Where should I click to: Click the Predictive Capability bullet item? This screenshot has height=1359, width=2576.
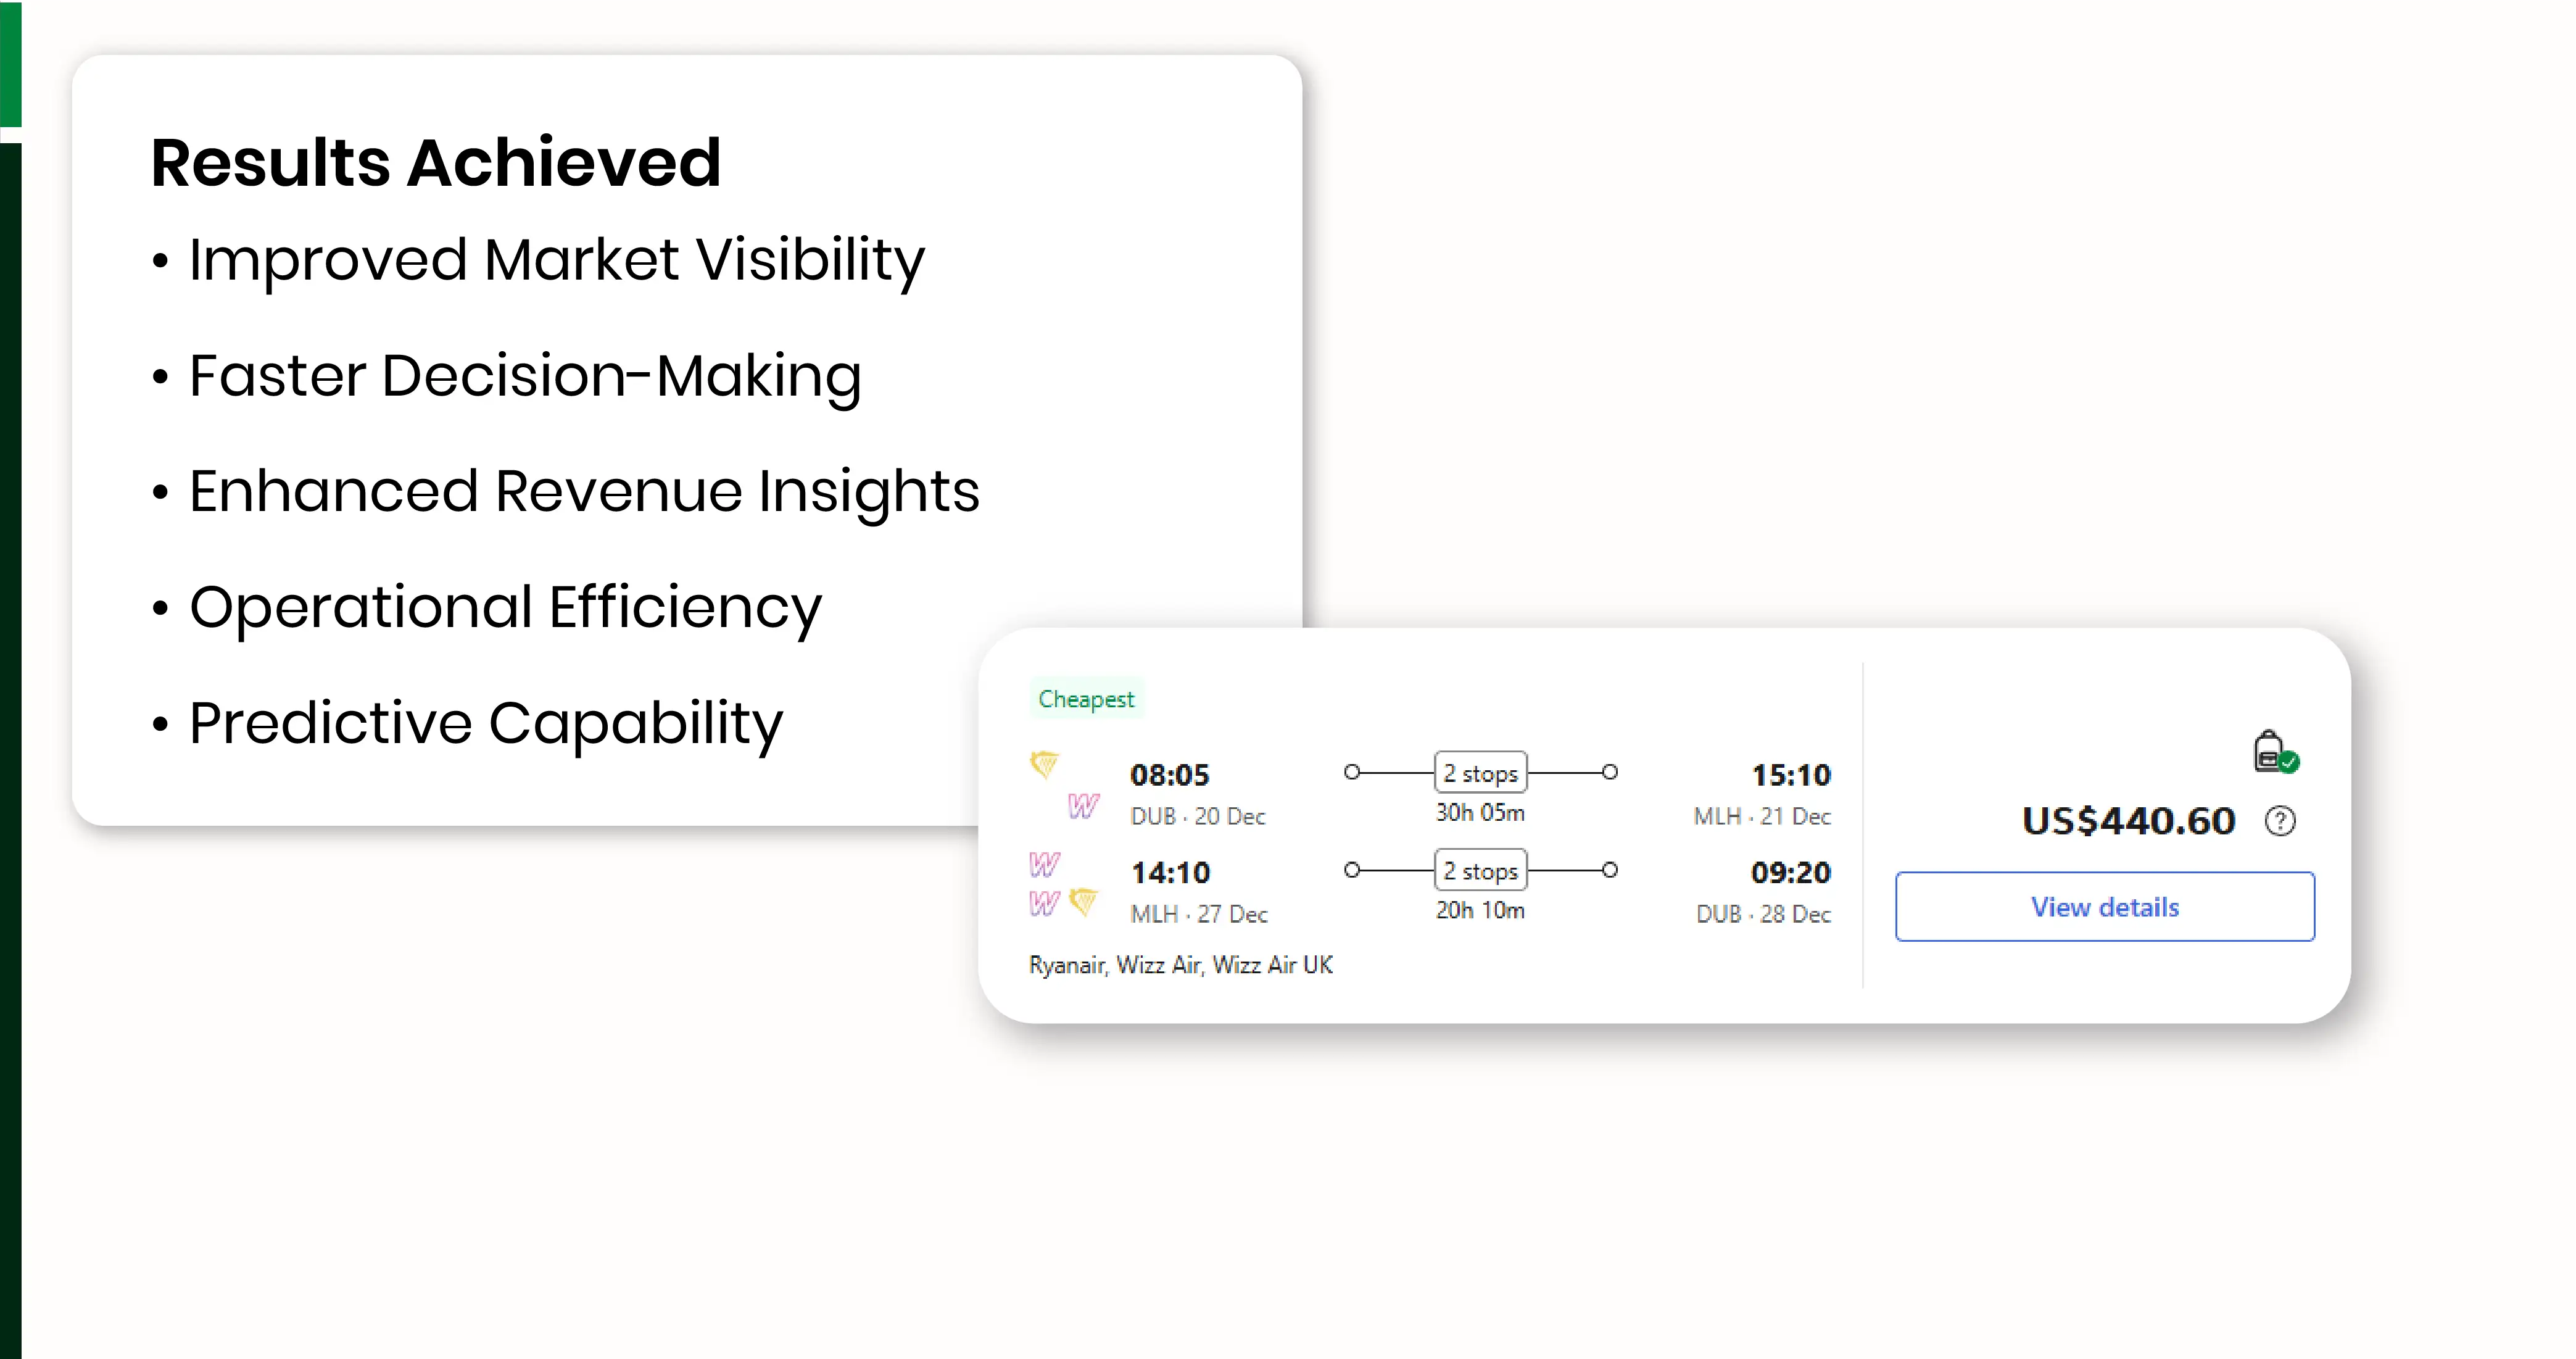tap(485, 723)
